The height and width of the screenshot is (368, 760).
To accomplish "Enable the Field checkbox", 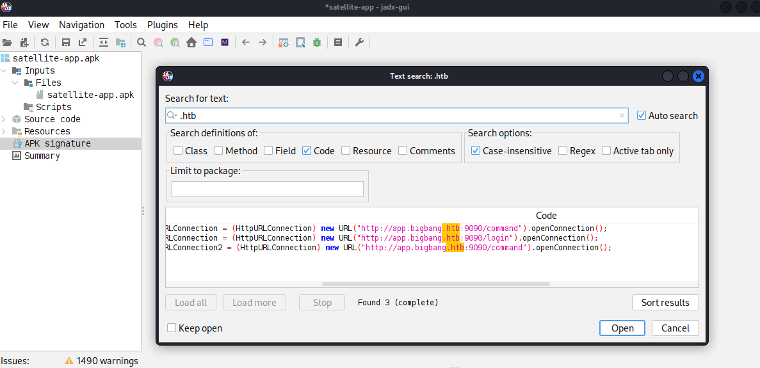I will (268, 150).
